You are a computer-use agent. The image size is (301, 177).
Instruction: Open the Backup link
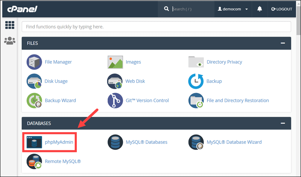214,81
